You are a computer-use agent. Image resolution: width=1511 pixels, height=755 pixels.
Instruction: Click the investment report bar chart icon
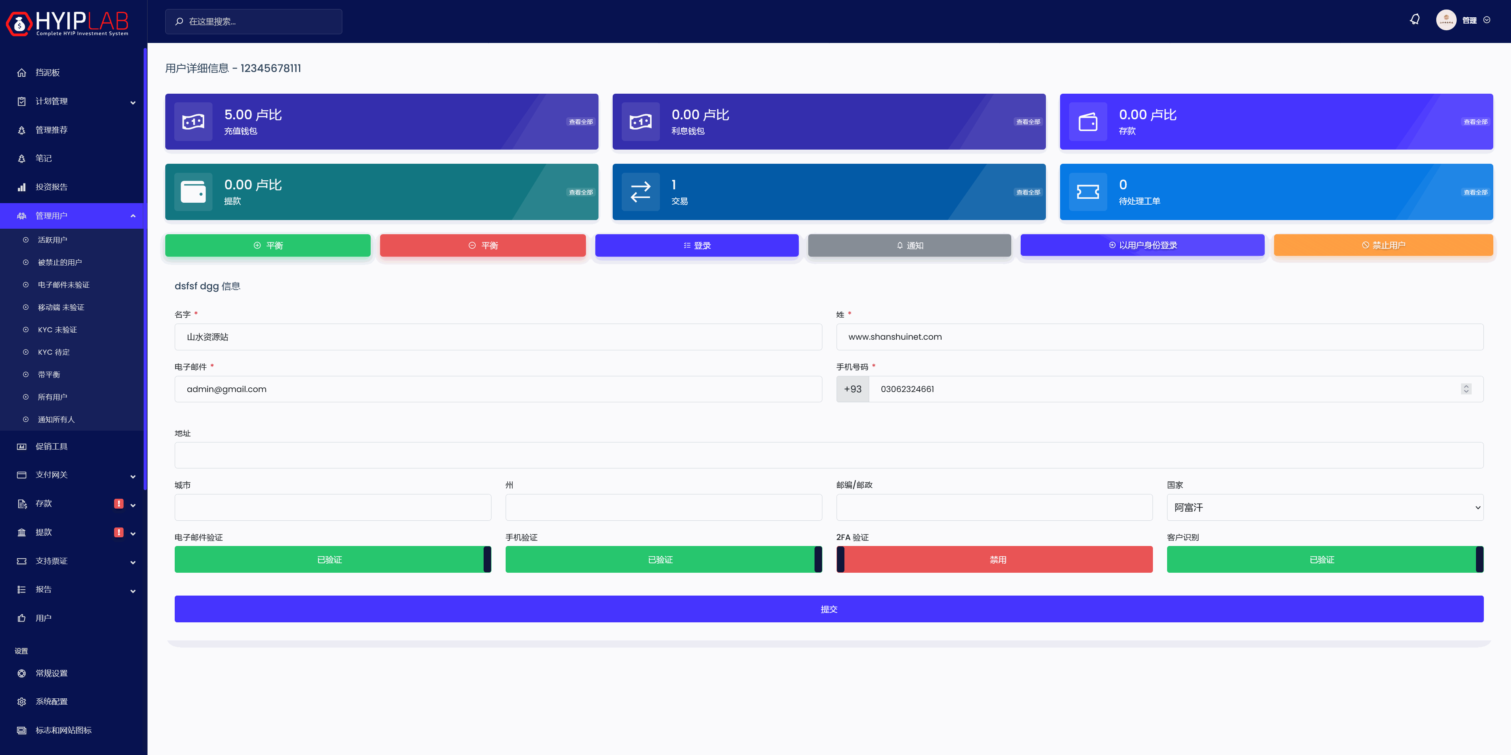tap(22, 187)
